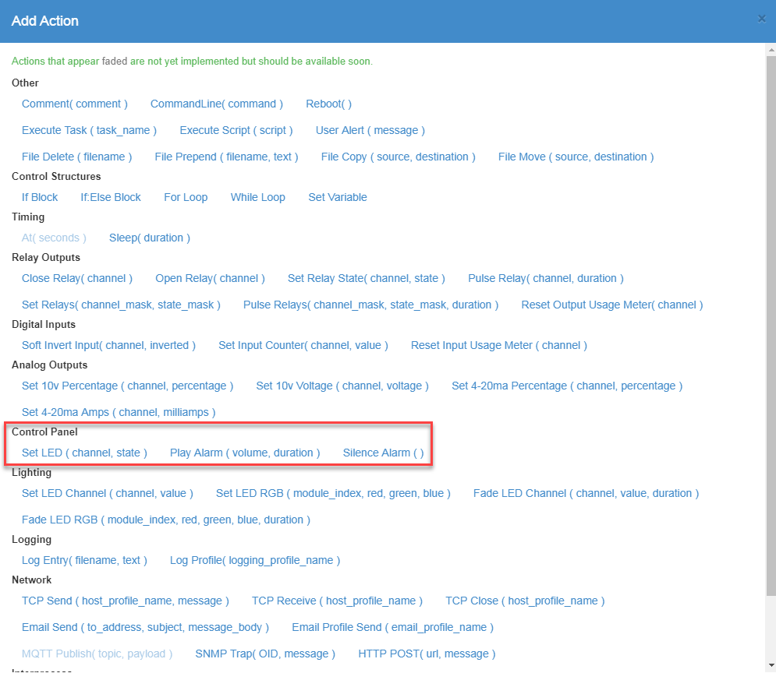Click the faded At( seconds ) action
The height and width of the screenshot is (673, 776).
click(x=54, y=238)
